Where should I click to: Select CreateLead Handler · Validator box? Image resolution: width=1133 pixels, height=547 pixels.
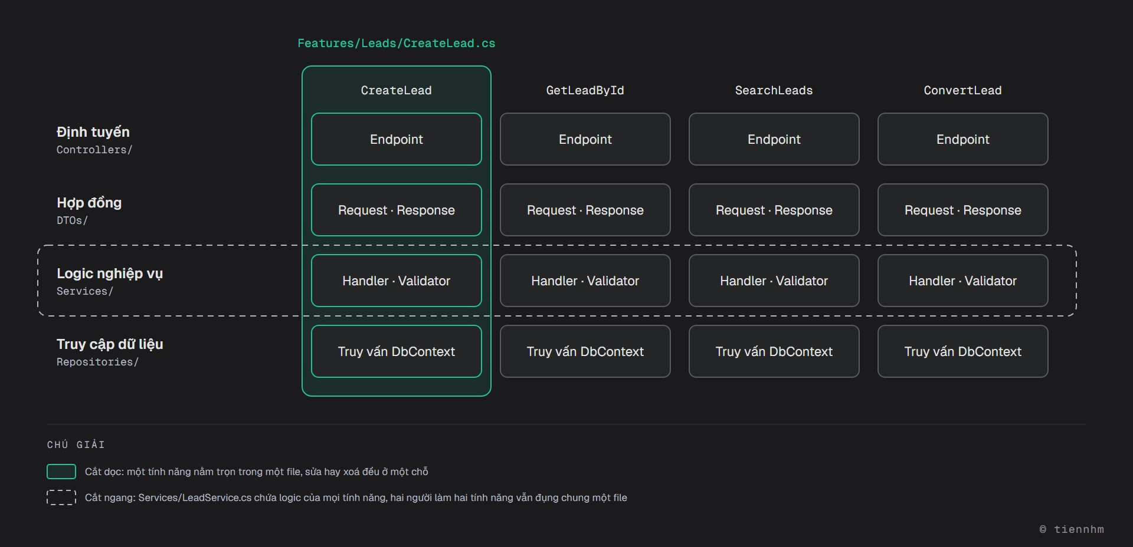tap(397, 281)
